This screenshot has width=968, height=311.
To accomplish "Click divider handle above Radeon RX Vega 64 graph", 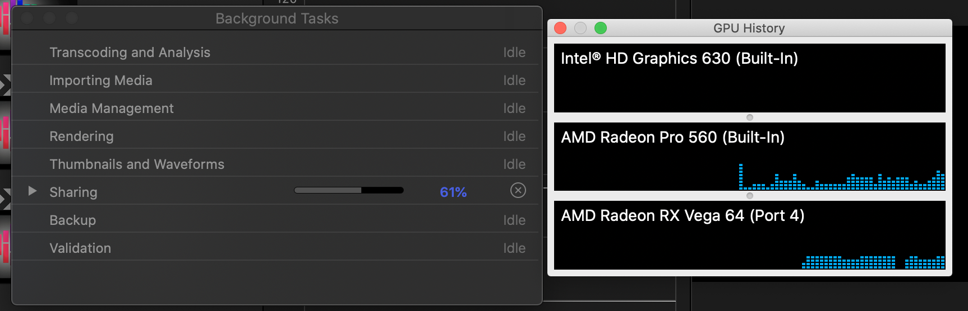I will (750, 196).
